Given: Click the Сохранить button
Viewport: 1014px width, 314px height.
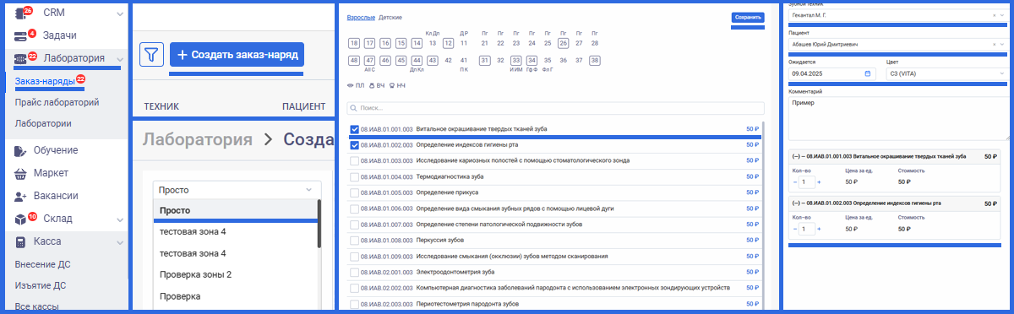Looking at the screenshot, I should (x=748, y=17).
